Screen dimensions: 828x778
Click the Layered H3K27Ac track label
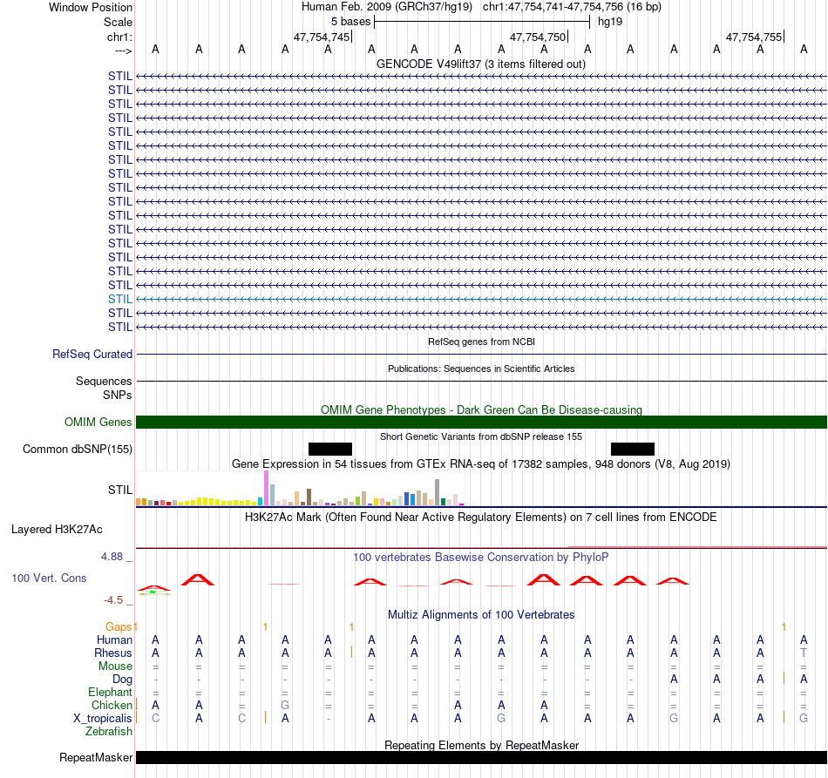point(57,530)
